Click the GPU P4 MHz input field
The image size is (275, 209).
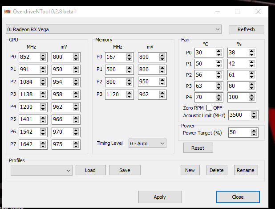pyautogui.click(x=30, y=107)
